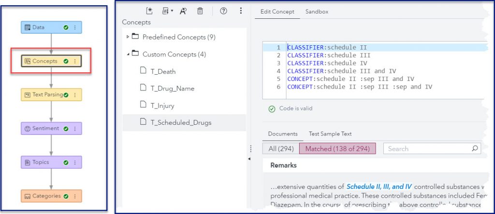This screenshot has width=495, height=214.
Task: Select the Sentiment pipeline node
Action: 51,128
